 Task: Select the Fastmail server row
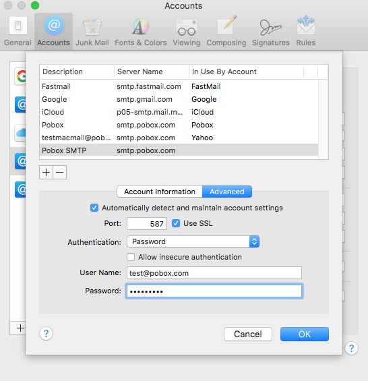coord(179,86)
